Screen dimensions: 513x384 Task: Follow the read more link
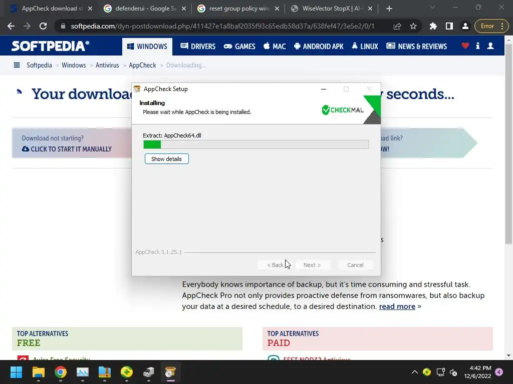point(397,306)
